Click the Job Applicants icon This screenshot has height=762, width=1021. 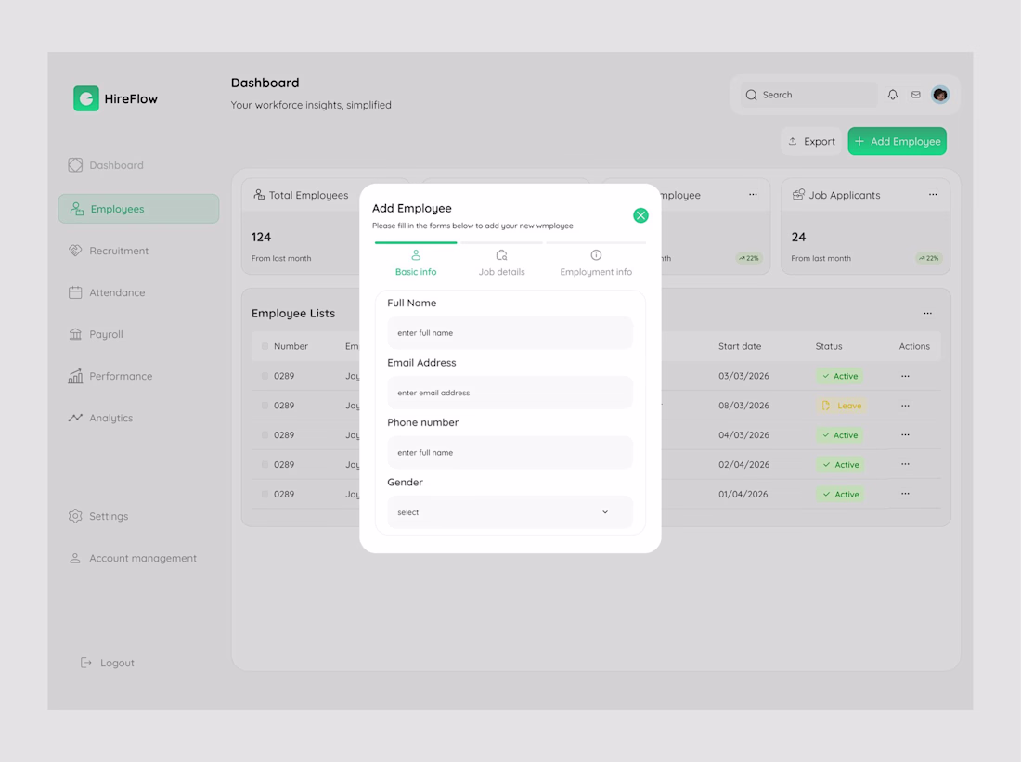[x=798, y=195]
